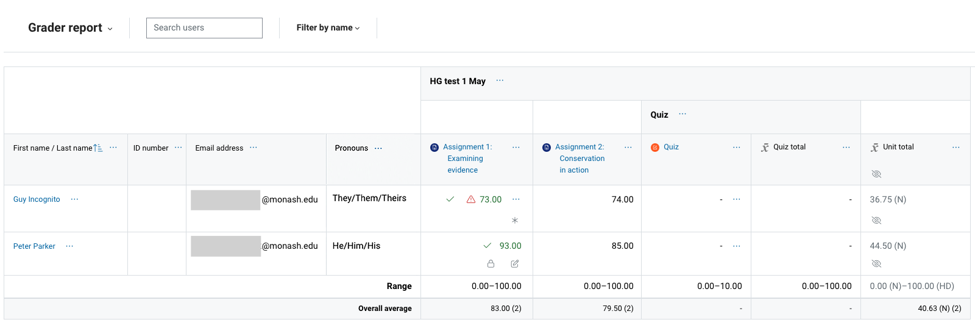Image resolution: width=975 pixels, height=325 pixels.
Task: Sort by the ascending name sort icon
Action: coord(98,148)
